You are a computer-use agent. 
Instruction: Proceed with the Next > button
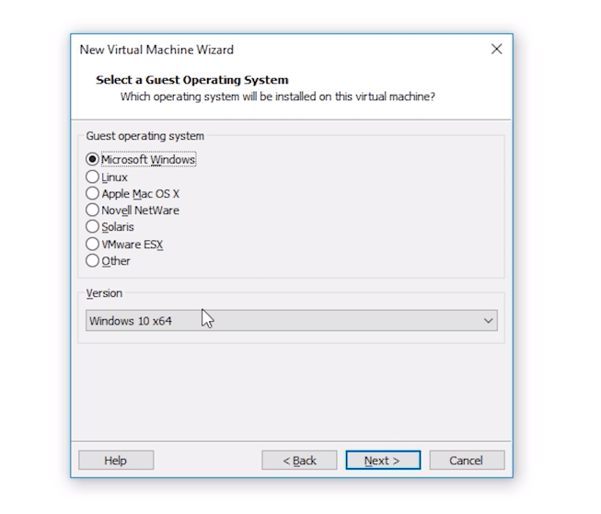(x=383, y=460)
